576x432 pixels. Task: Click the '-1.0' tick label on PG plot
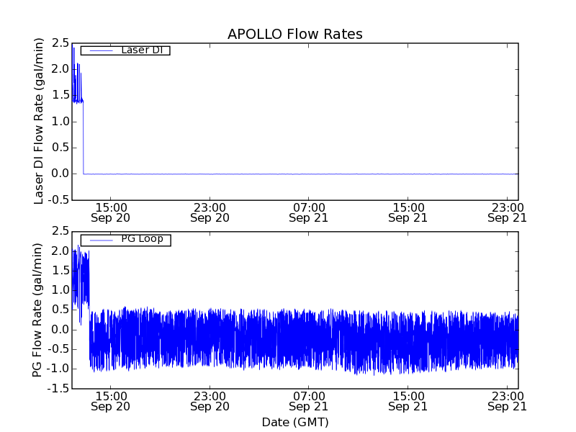pos(58,369)
